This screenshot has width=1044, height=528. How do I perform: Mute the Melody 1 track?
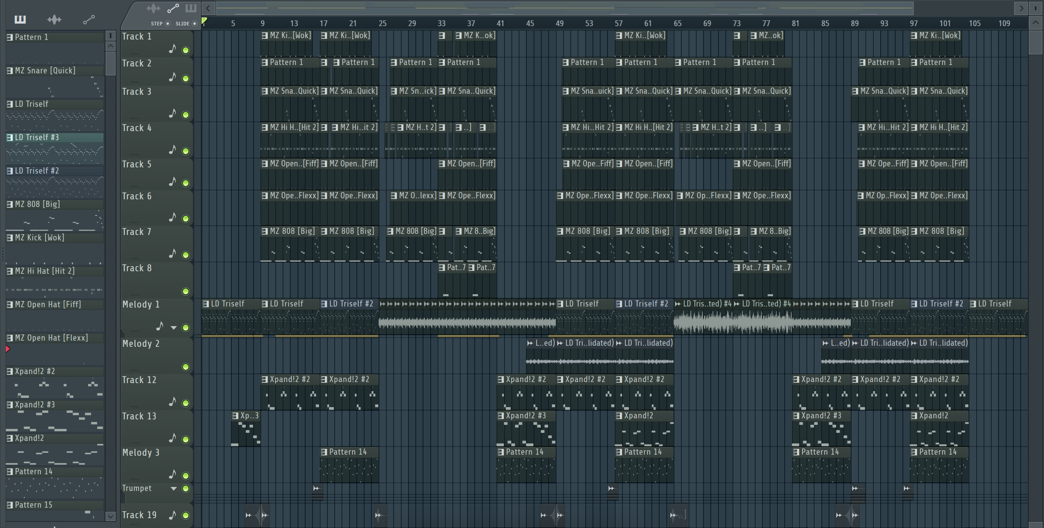click(186, 327)
